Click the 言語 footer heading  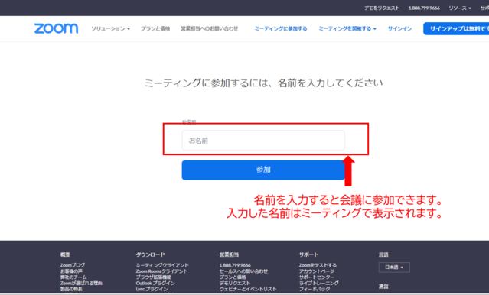[x=383, y=254]
